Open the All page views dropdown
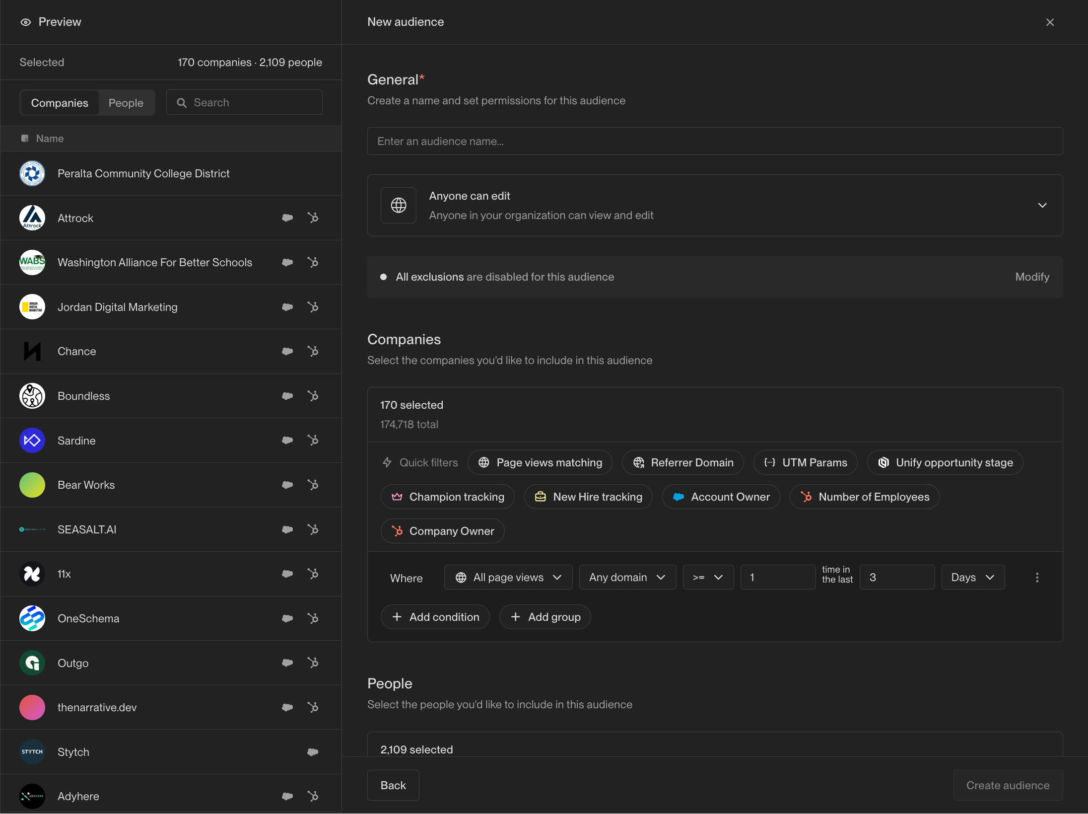 pyautogui.click(x=508, y=578)
